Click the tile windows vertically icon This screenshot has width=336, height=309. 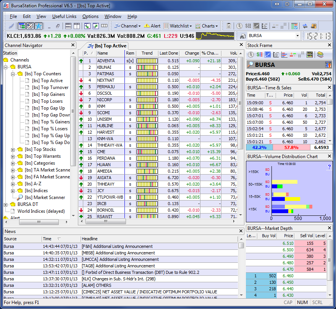pyautogui.click(x=76, y=26)
